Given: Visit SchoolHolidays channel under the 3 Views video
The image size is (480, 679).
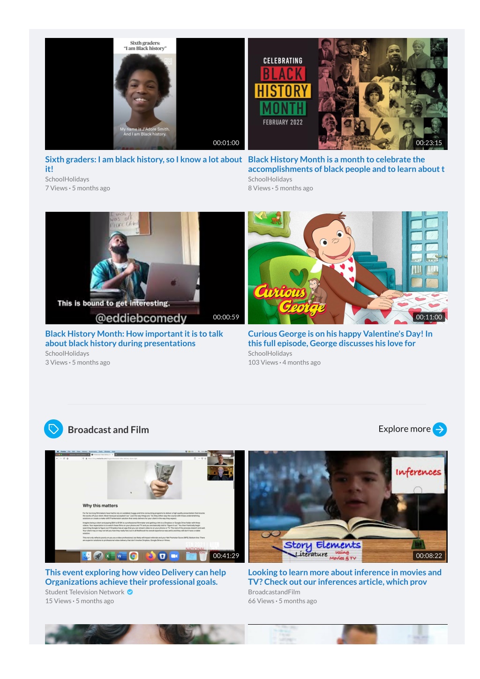Looking at the screenshot, I should pyautogui.click(x=67, y=353).
